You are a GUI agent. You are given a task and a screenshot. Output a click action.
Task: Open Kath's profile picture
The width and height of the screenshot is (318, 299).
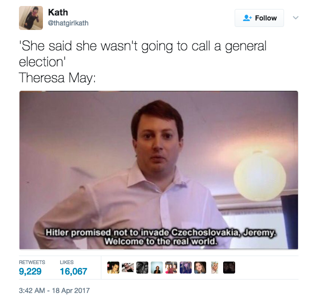tap(31, 18)
